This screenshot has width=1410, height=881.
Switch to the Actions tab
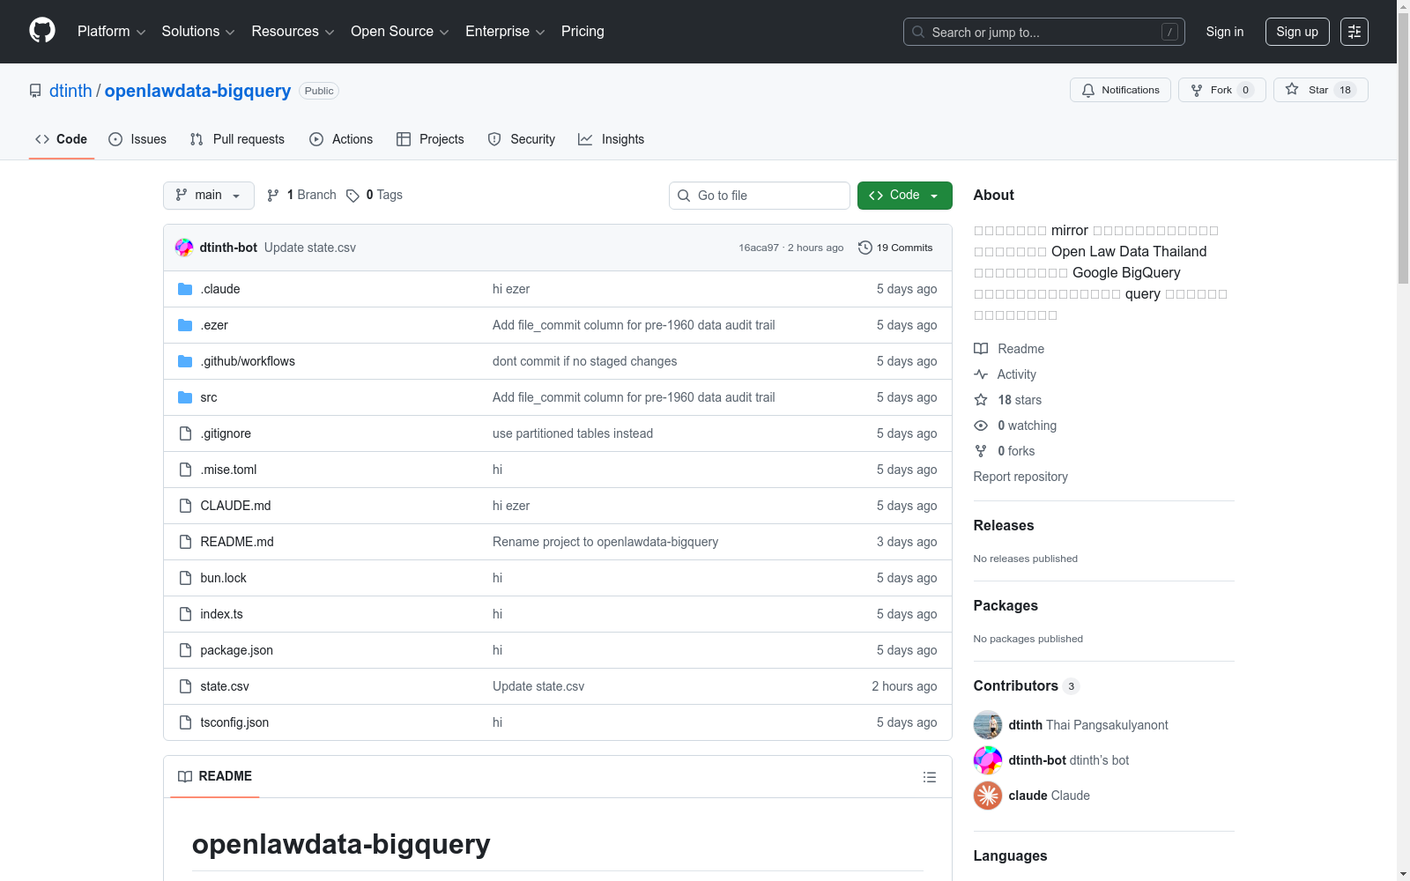pos(341,139)
